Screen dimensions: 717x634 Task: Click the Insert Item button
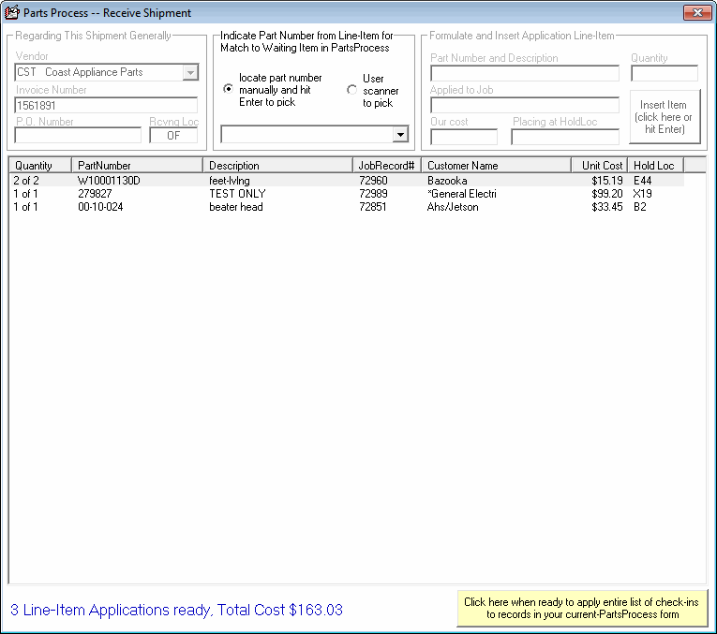coord(664,117)
